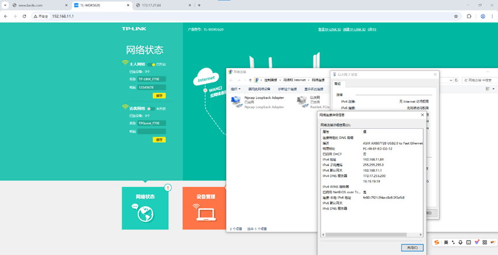Viewport: 498px width, 255px height.
Task: Open the Chrome profile avatar
Action: [x=483, y=16]
